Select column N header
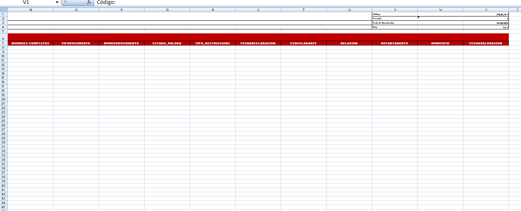Viewport: 521px width, 211px height. [31, 9]
